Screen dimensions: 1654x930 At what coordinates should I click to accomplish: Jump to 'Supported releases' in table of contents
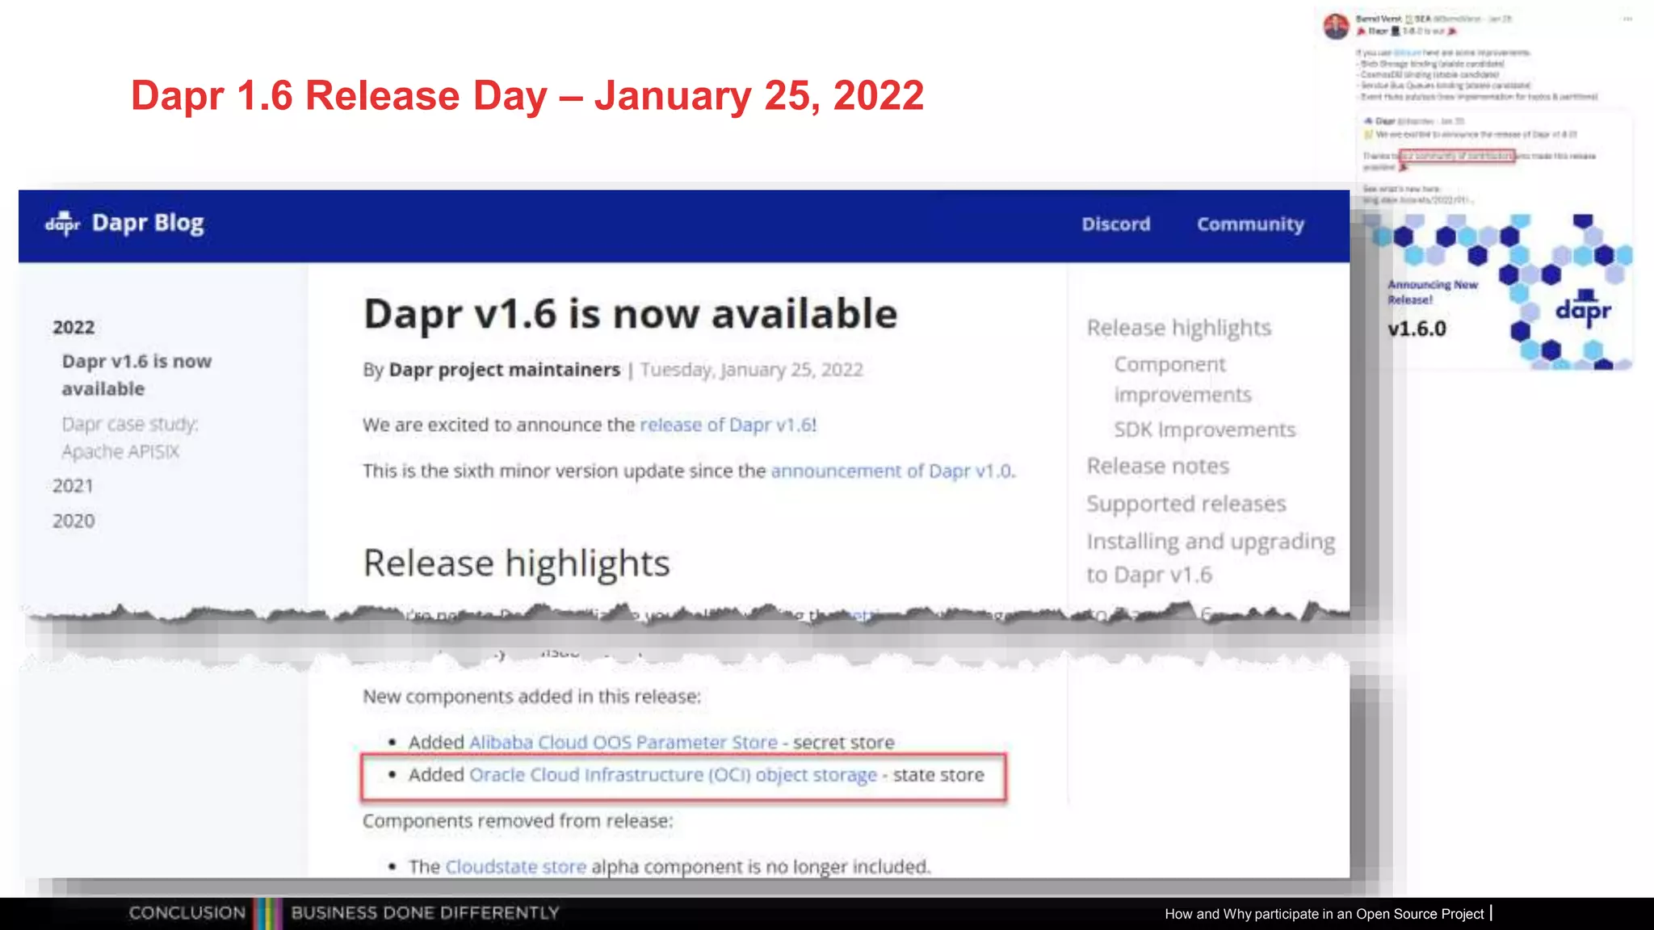tap(1186, 504)
